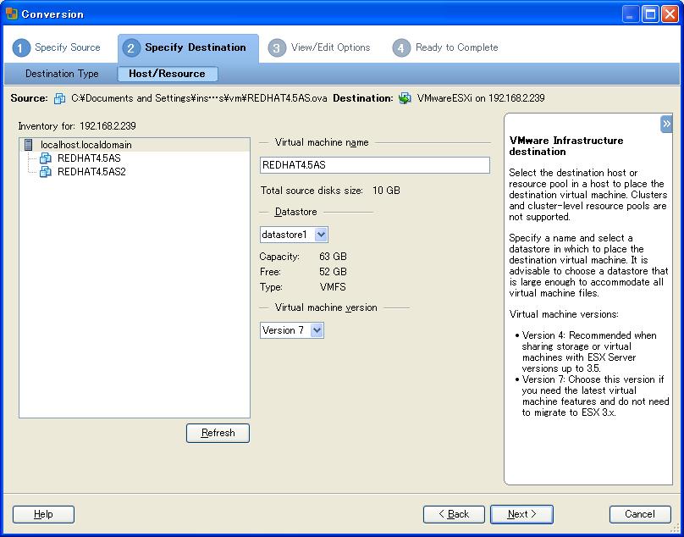Select REDHAT4.5AS2 in inventory tree
Image resolution: width=684 pixels, height=537 pixels.
pyautogui.click(x=91, y=172)
